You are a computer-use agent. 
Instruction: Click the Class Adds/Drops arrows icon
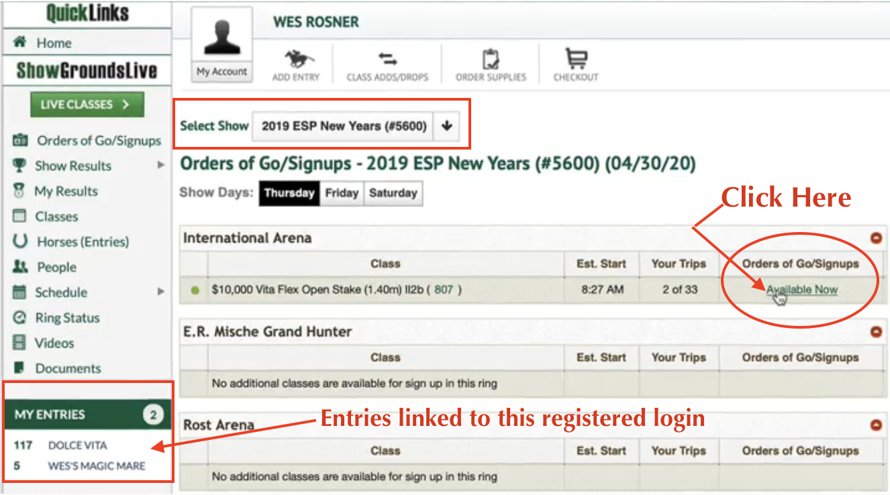(387, 59)
